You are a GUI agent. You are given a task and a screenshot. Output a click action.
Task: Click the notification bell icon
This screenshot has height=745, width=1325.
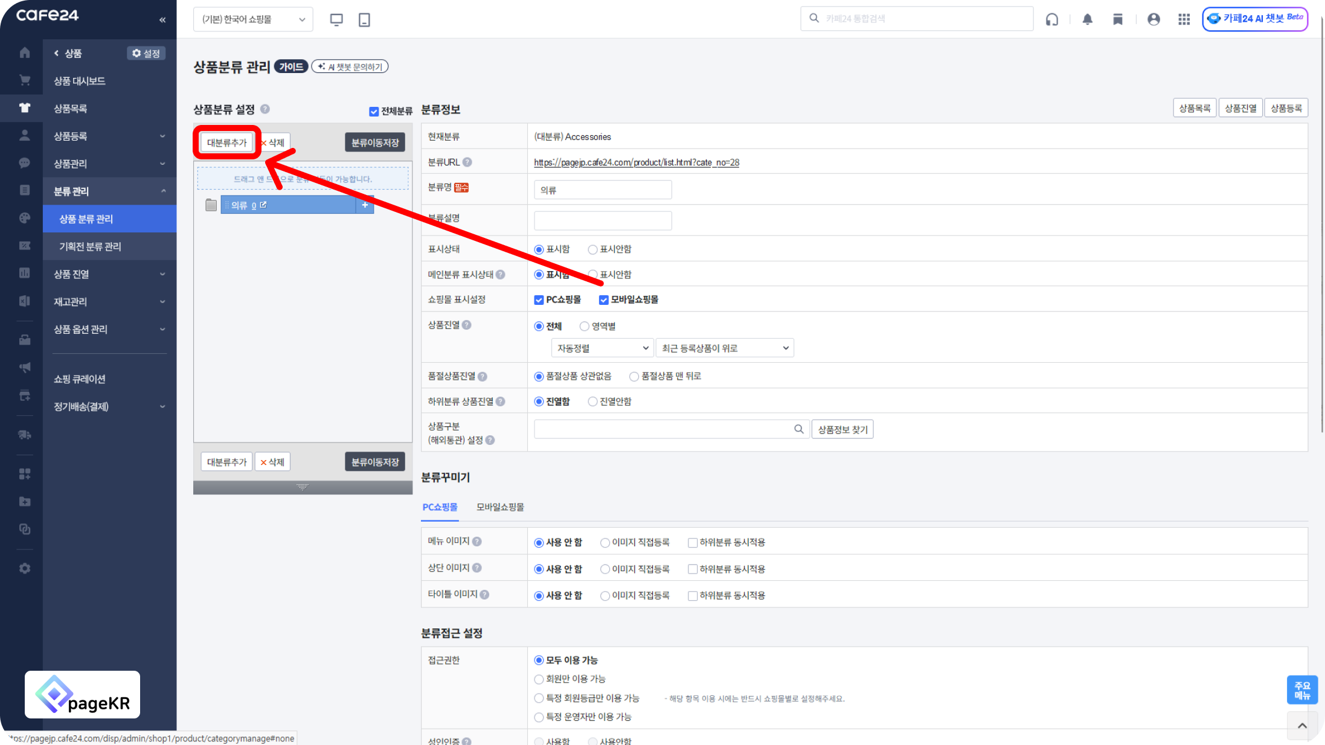1087,19
